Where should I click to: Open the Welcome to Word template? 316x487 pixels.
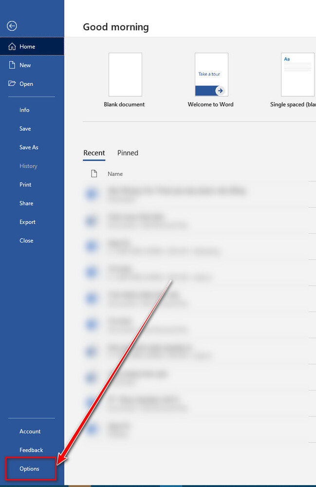click(x=211, y=75)
